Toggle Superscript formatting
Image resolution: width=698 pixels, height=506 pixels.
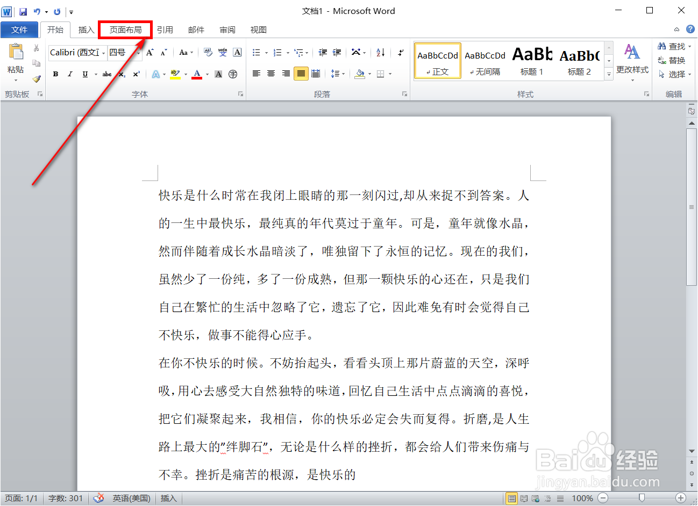pos(137,74)
